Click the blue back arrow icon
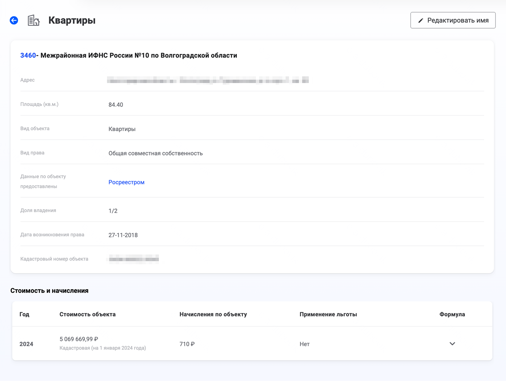The image size is (506, 381). [14, 20]
